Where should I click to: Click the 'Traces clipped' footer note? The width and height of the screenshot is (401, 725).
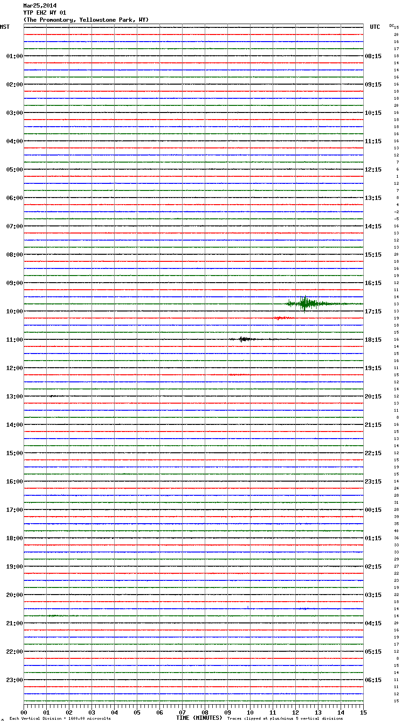[285, 719]
